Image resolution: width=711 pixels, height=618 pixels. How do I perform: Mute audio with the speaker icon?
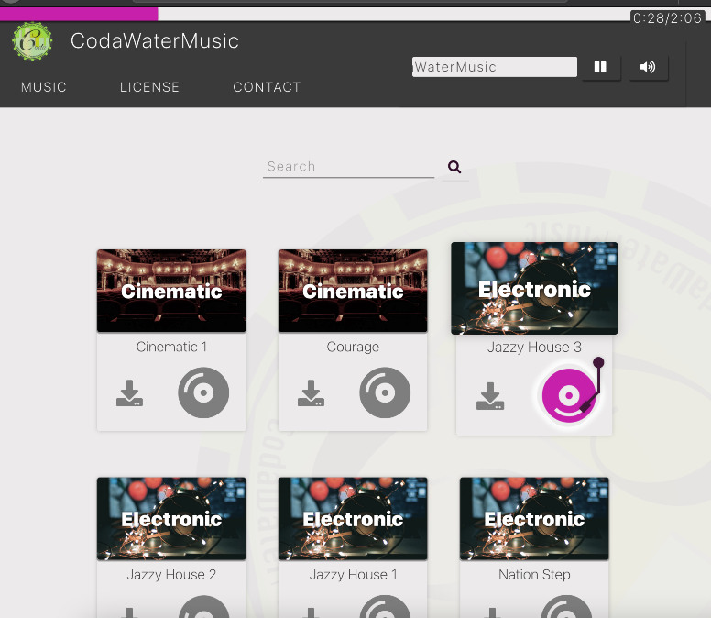pos(648,67)
